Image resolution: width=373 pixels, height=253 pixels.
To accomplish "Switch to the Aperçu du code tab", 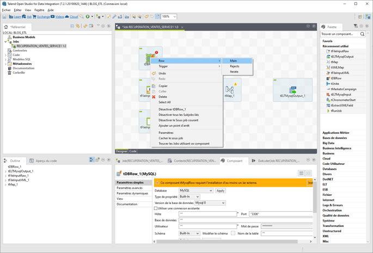I will [x=43, y=161].
